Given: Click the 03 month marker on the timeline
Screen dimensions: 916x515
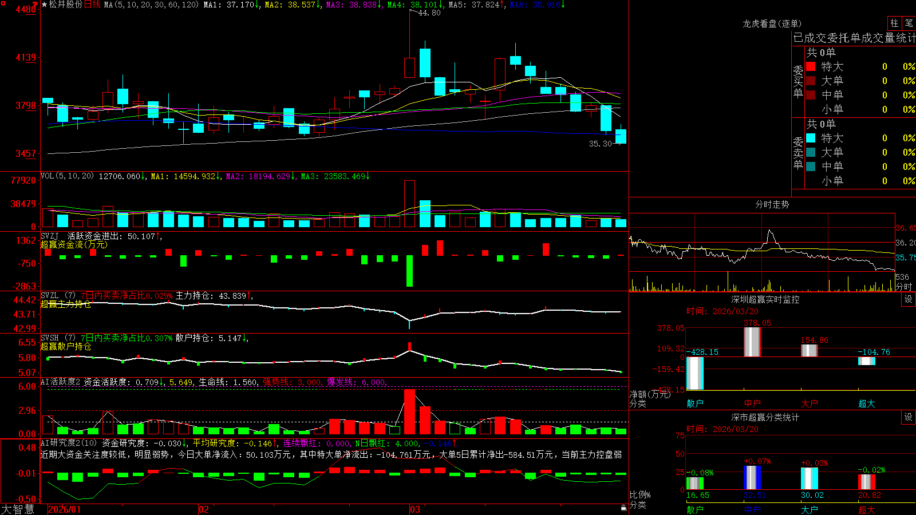Looking at the screenshot, I should point(415,509).
